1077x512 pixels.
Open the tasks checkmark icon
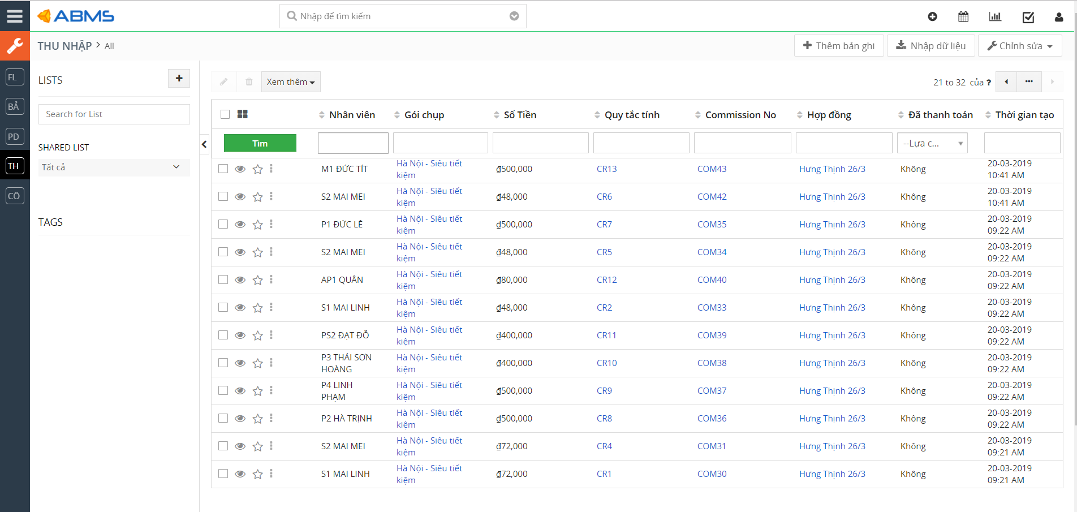(x=1028, y=17)
